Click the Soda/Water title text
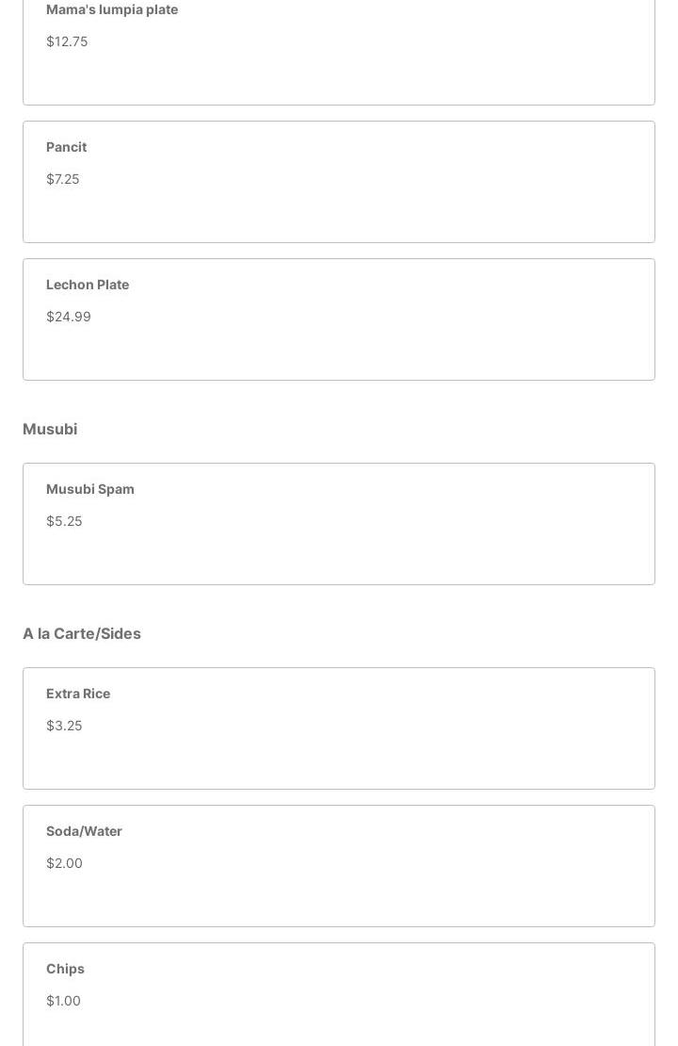Viewport: 678px width, 1046px height. 84,831
